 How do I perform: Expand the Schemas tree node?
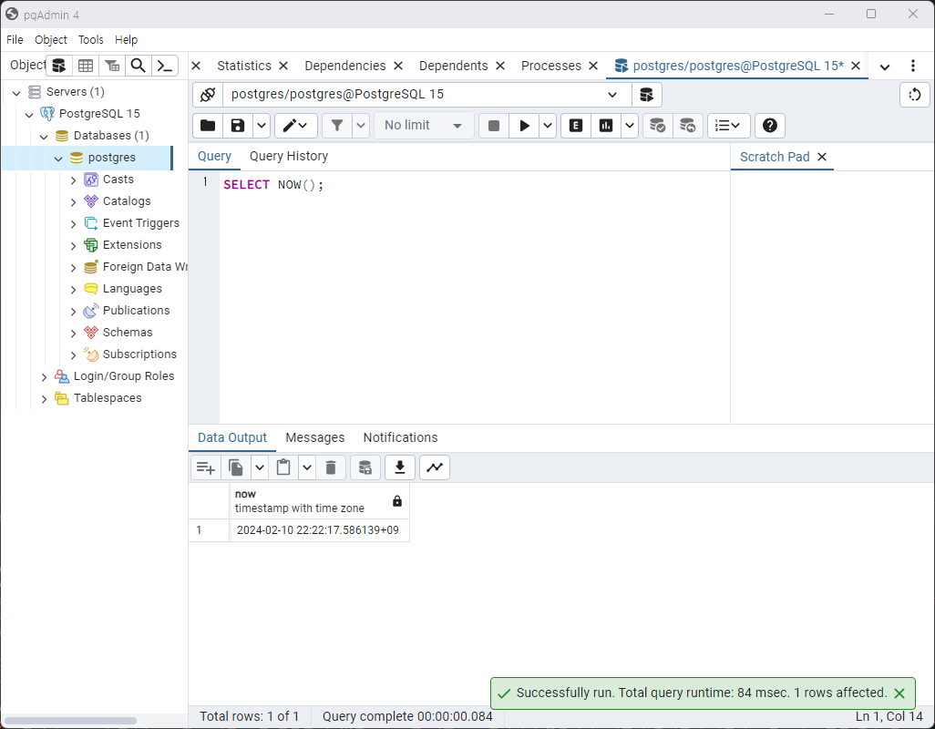pos(73,334)
